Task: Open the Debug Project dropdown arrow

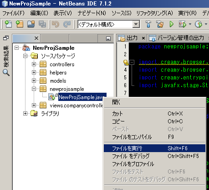Action: 190,24
